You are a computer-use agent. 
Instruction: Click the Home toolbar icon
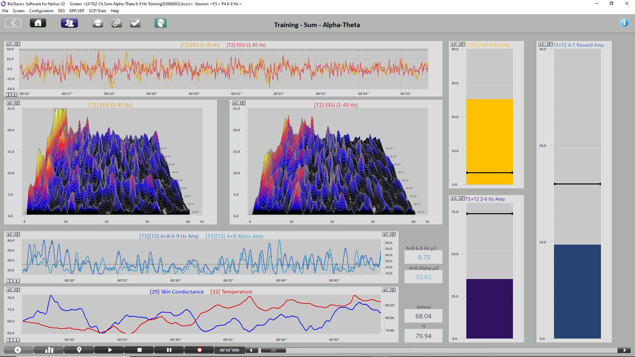tap(38, 23)
